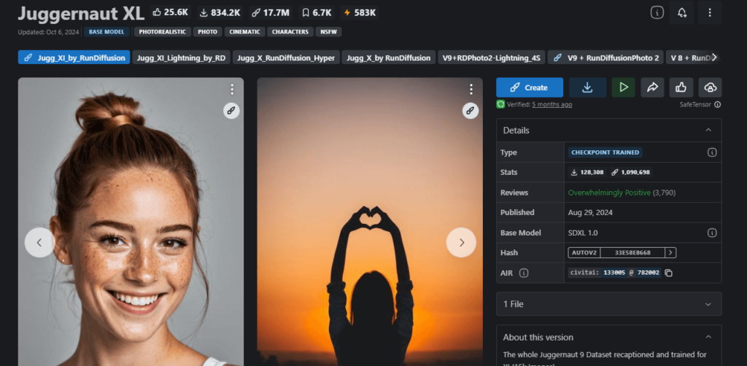Expand the 1 File section

[x=608, y=304]
